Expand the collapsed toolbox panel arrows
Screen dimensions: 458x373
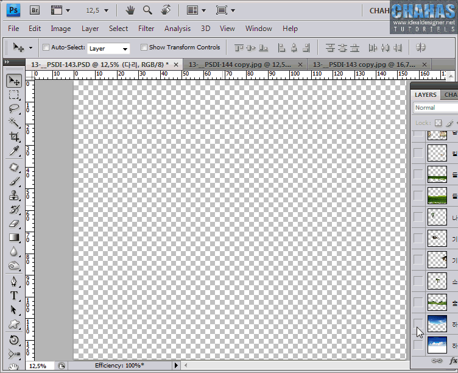[7, 62]
